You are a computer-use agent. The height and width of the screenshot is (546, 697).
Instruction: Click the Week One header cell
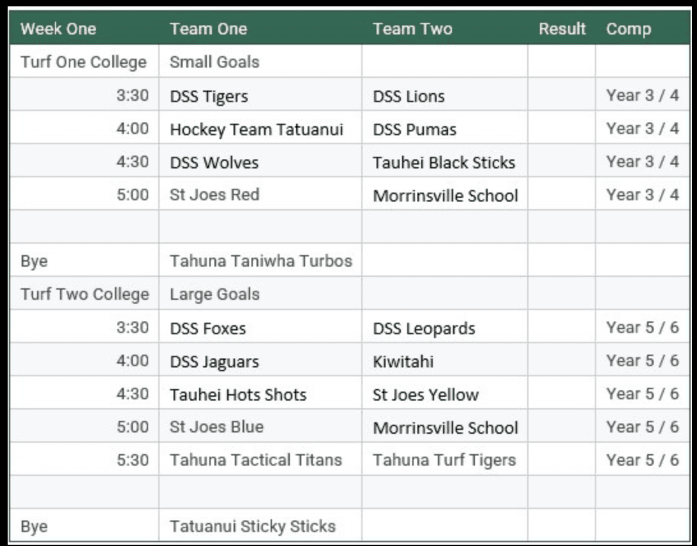click(84, 29)
